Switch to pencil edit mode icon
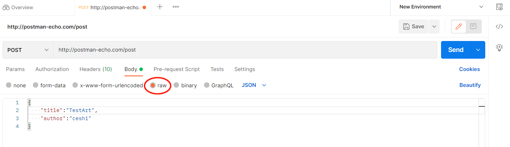Viewport: 510px width, 147px height. click(459, 27)
